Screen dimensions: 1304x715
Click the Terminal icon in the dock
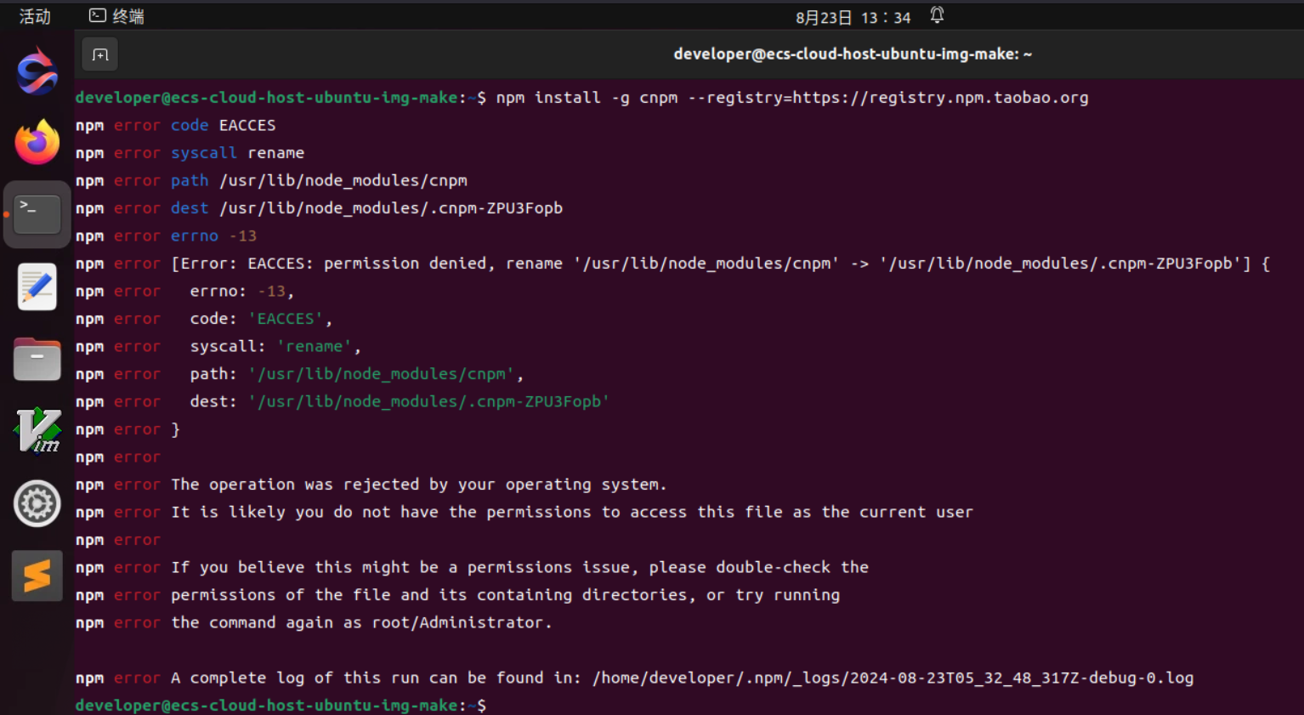(37, 214)
